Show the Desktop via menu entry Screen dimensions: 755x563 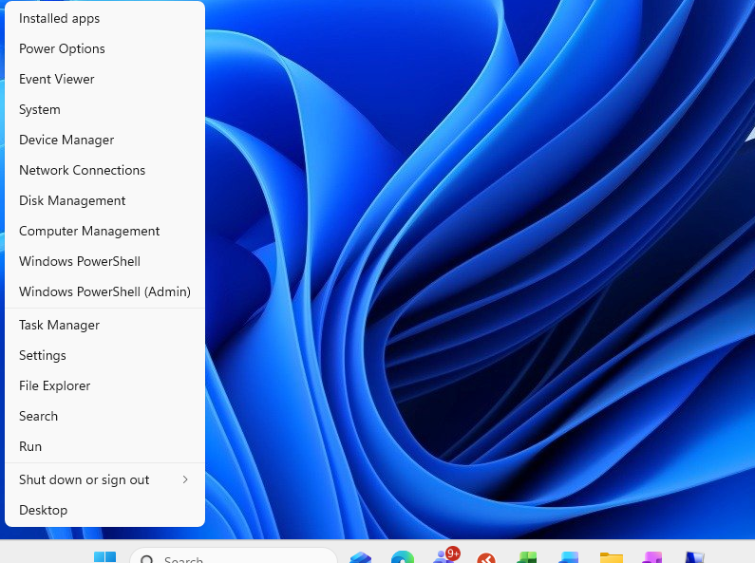coord(104,510)
